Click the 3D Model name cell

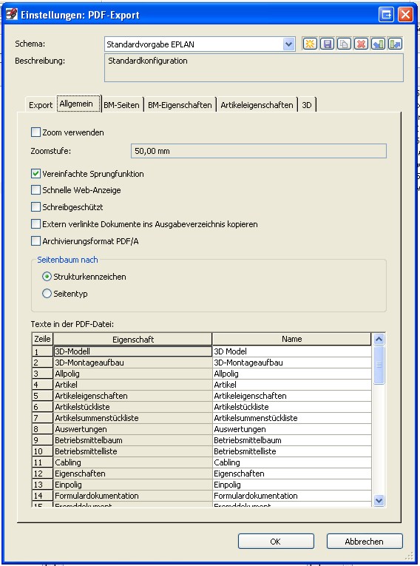click(291, 351)
